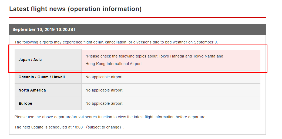The height and width of the screenshot is (139, 282).
Task: Click the 'Japan / Asia' region cell
Action: [48, 60]
